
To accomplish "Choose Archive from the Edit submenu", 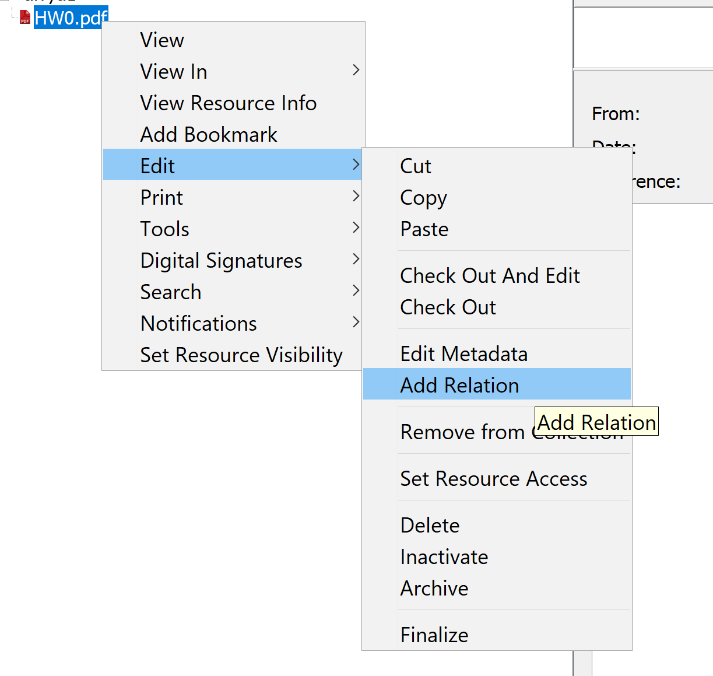I will [434, 589].
